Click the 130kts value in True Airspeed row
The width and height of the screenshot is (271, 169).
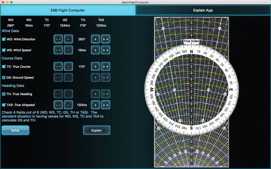(82, 105)
